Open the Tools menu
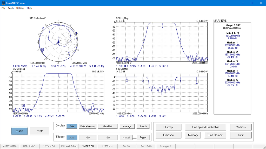This screenshot has width=266, height=149. pyautogui.click(x=11, y=8)
